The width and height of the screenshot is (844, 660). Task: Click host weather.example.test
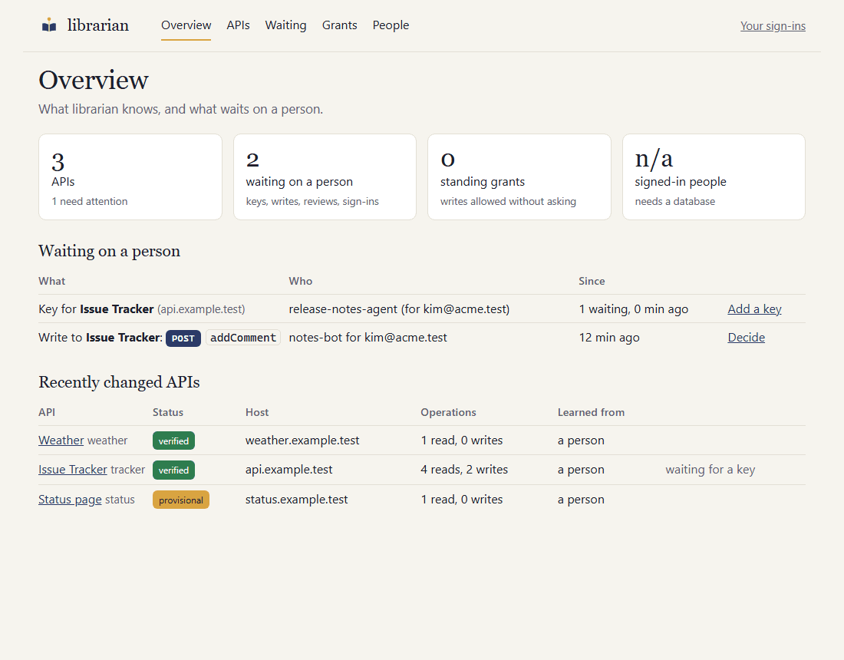click(x=302, y=441)
